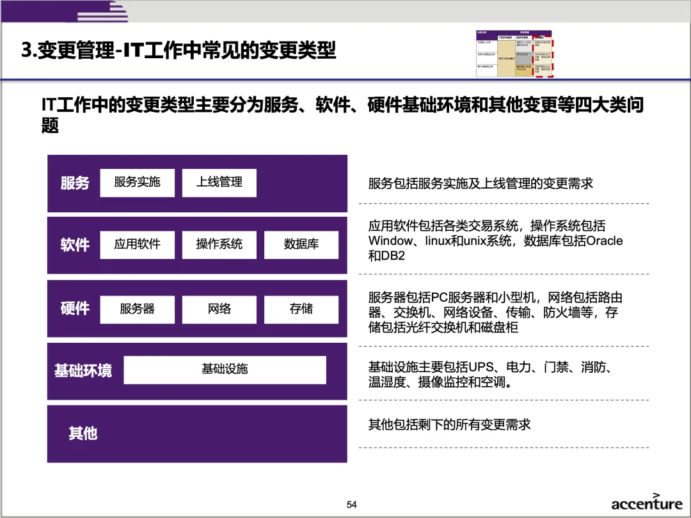Screen dimensions: 691x518
Task: Select the 存储 box
Action: pos(301,310)
